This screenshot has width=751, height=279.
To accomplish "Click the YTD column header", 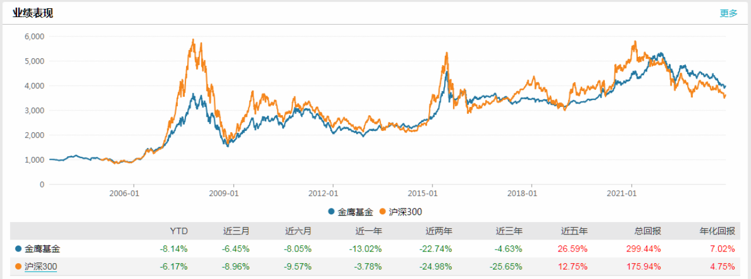I will pos(178,231).
